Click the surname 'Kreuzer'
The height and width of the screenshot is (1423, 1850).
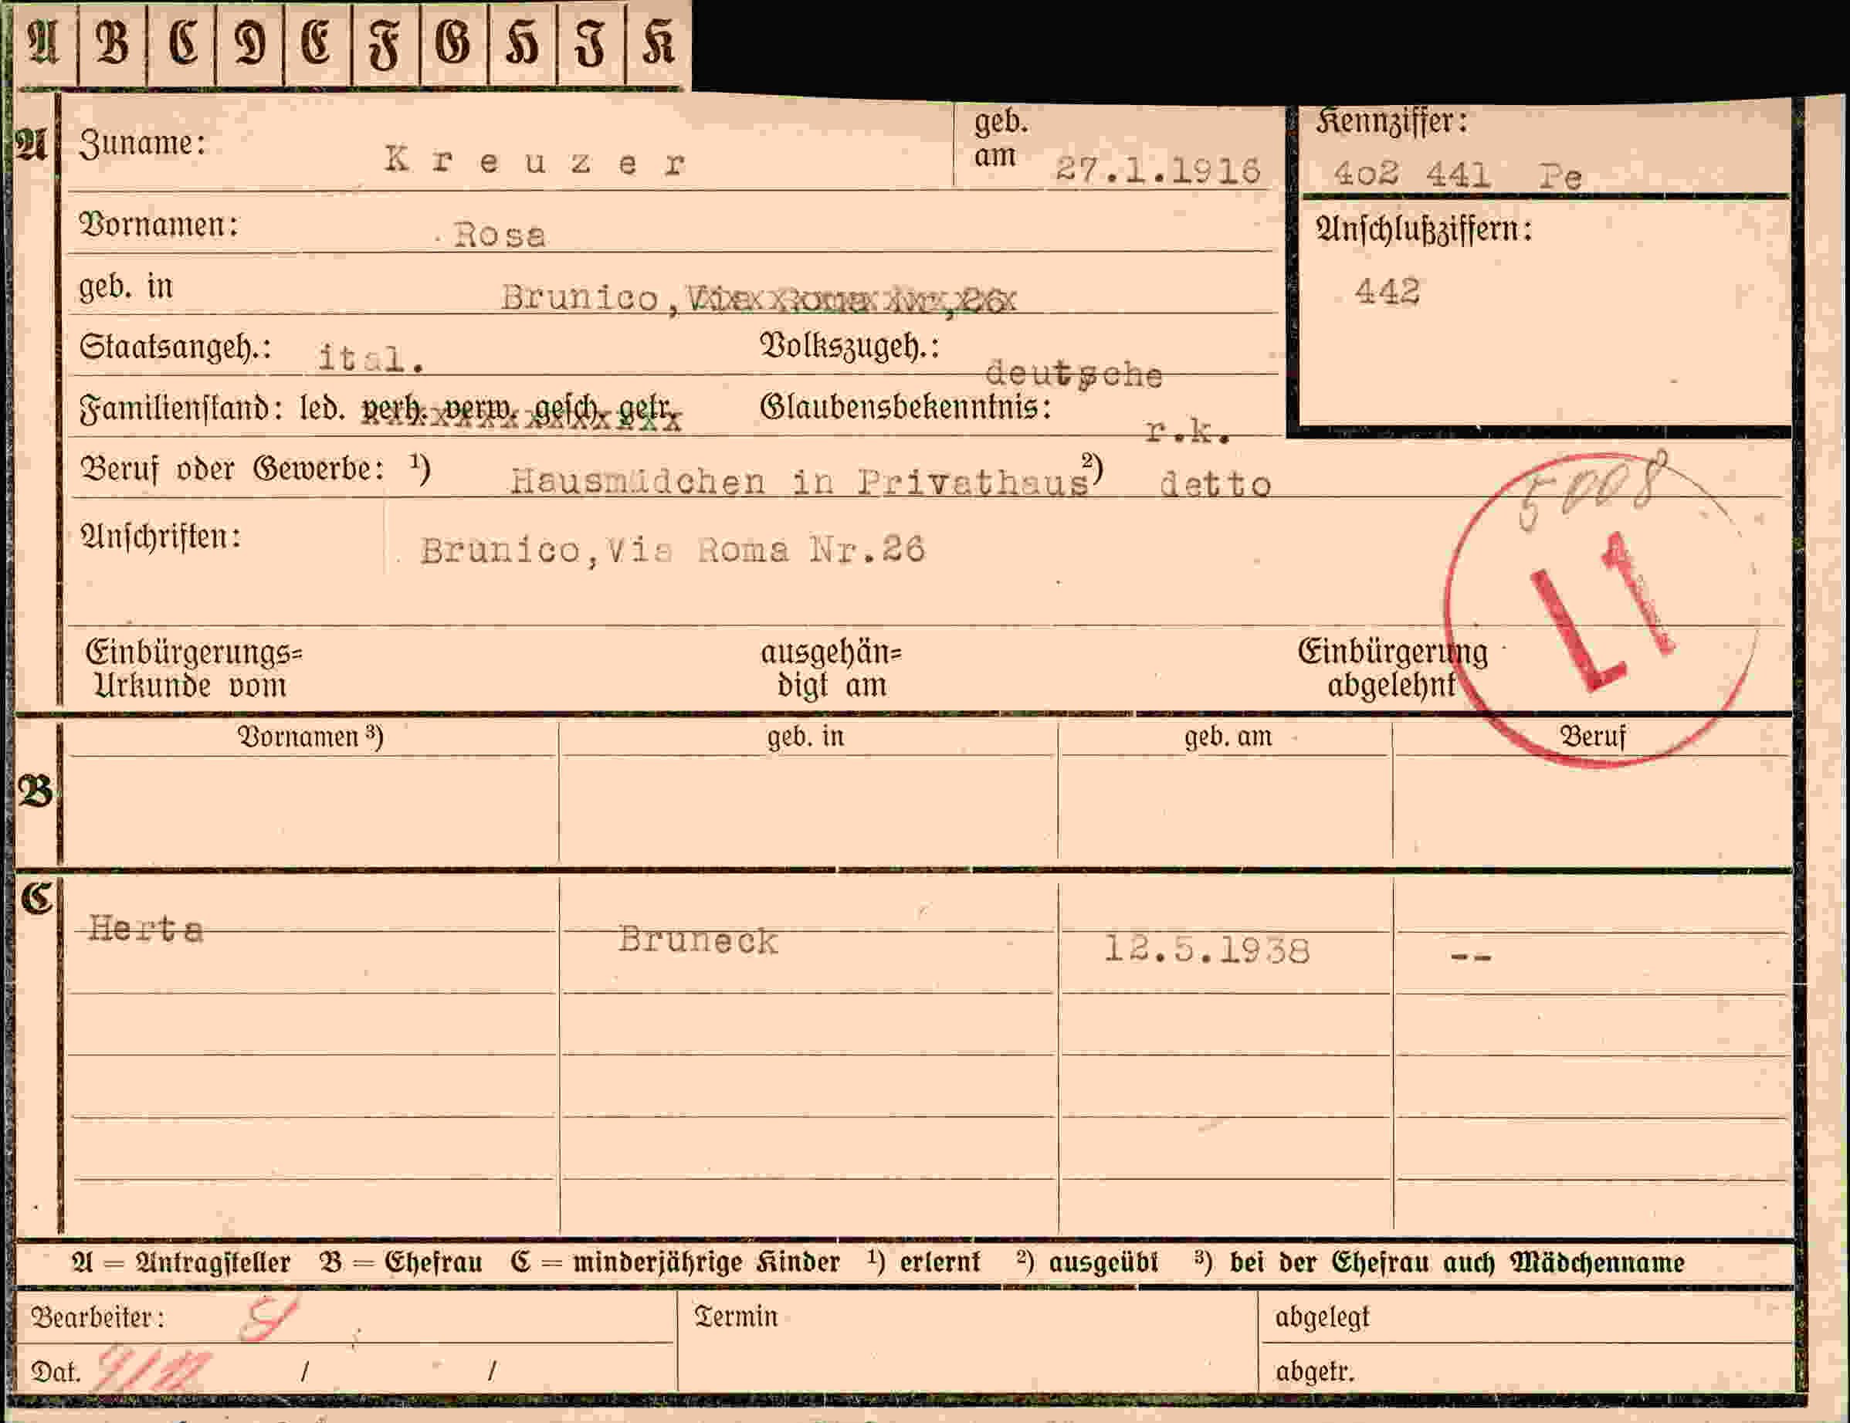534,161
